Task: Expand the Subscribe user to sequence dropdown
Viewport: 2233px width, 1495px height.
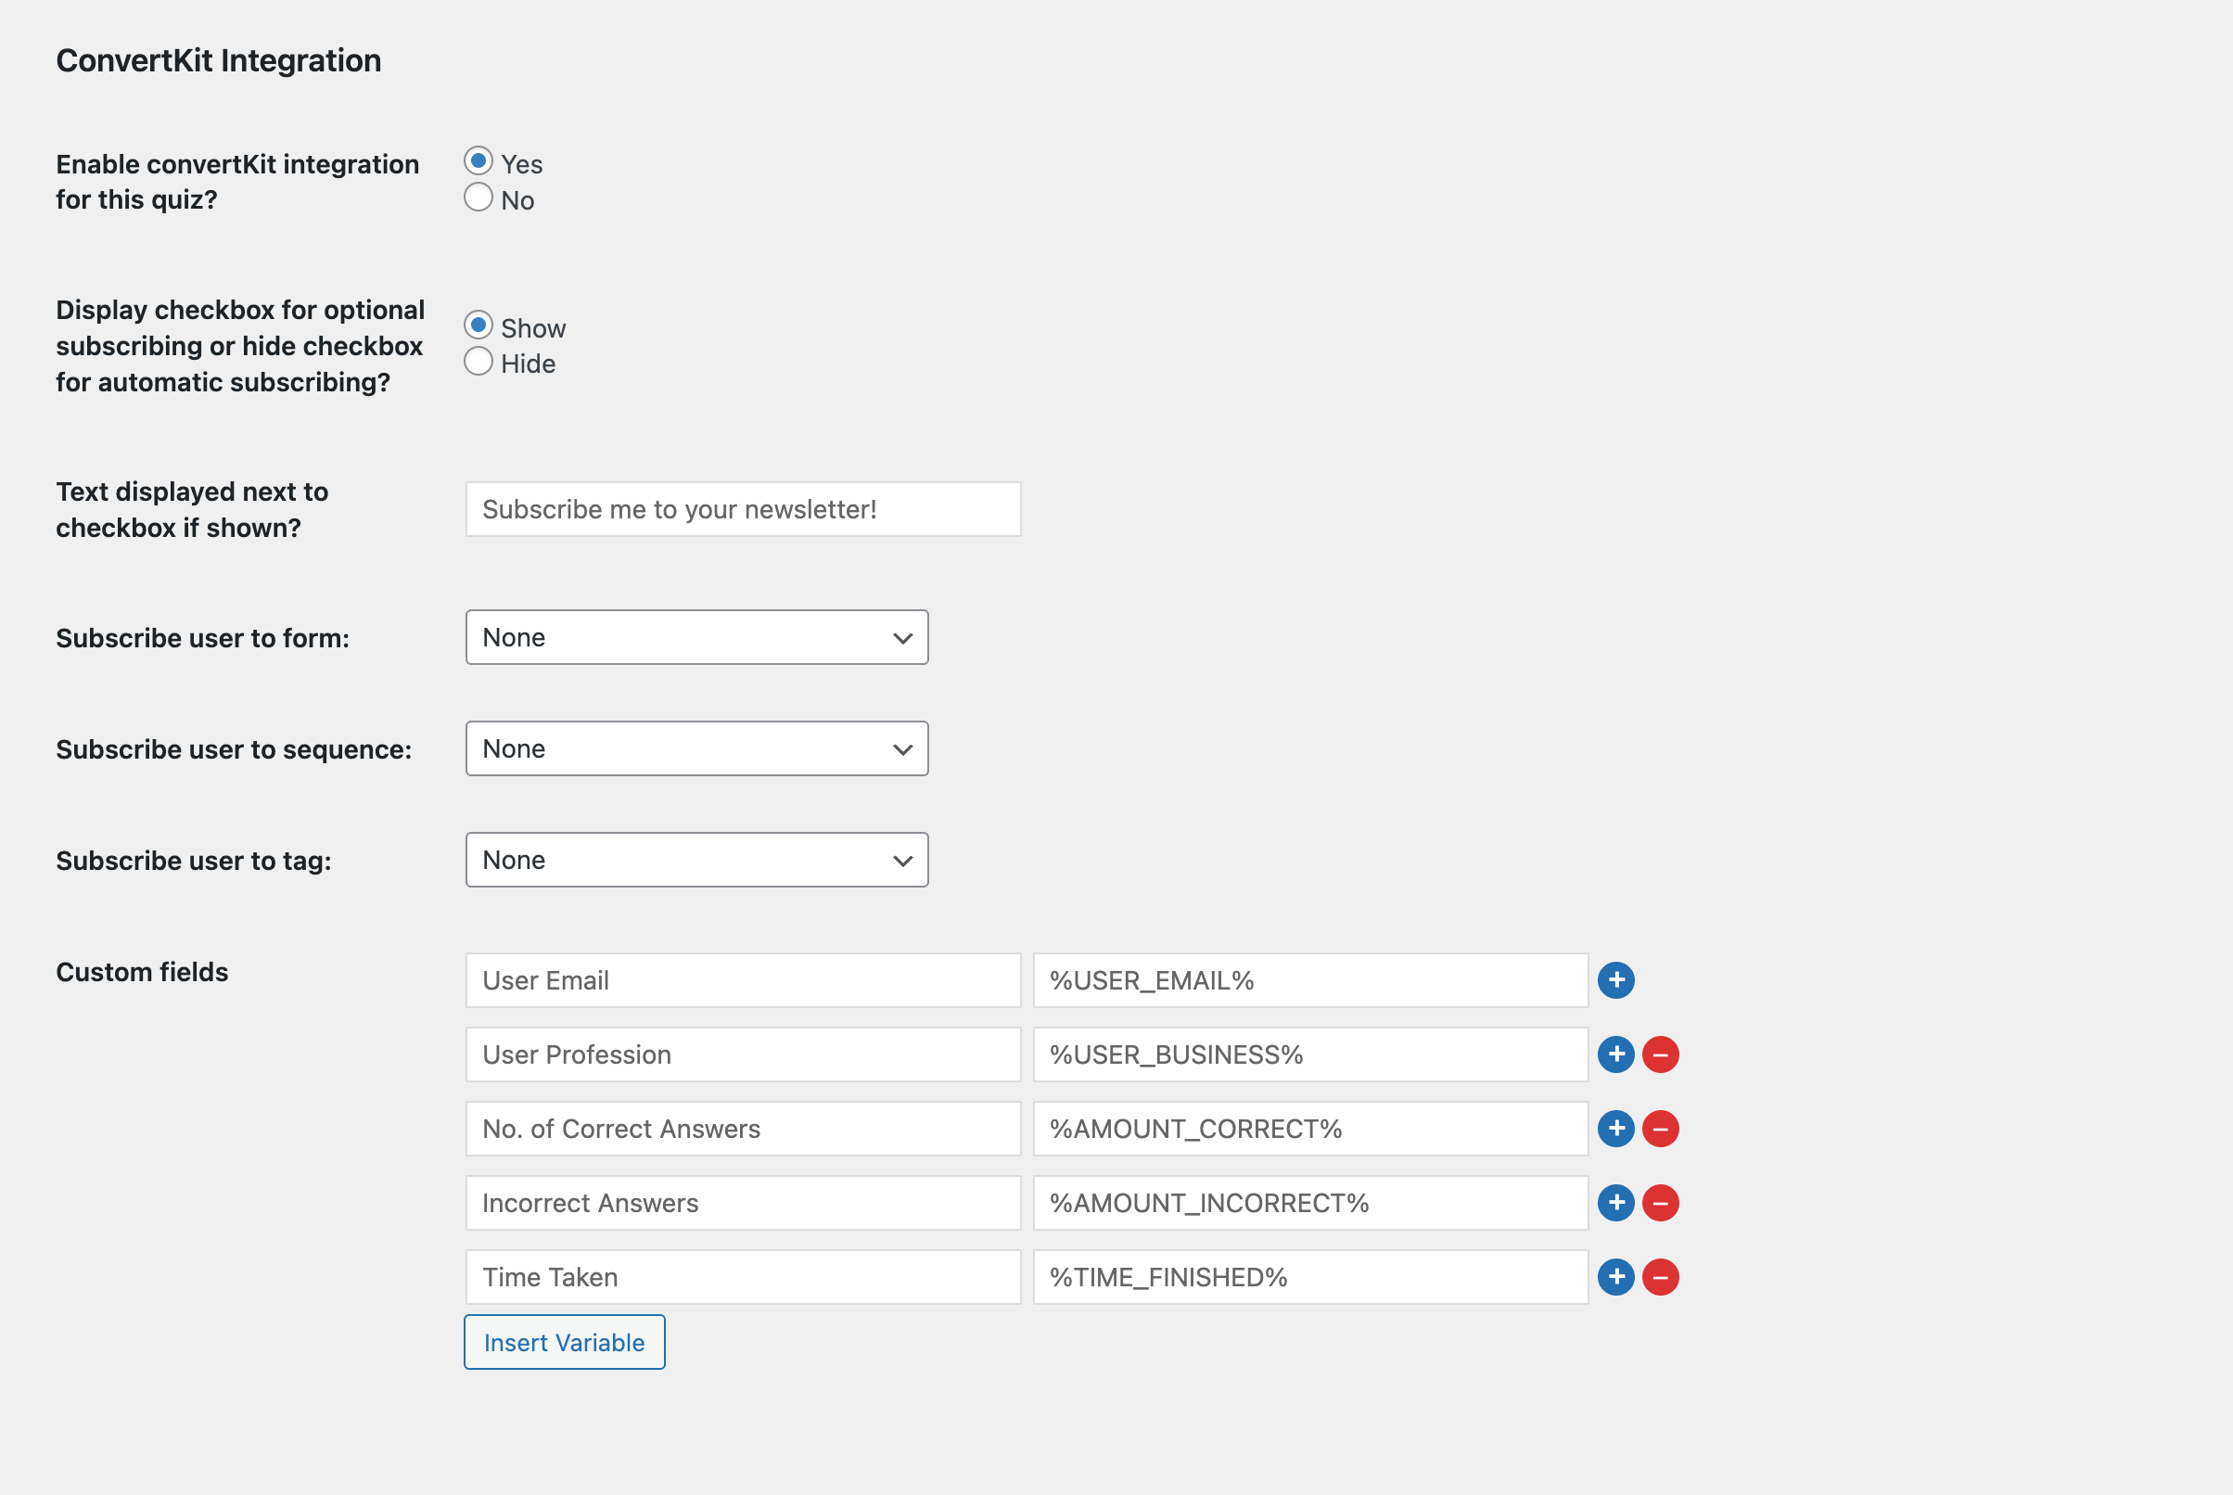Action: pos(696,748)
